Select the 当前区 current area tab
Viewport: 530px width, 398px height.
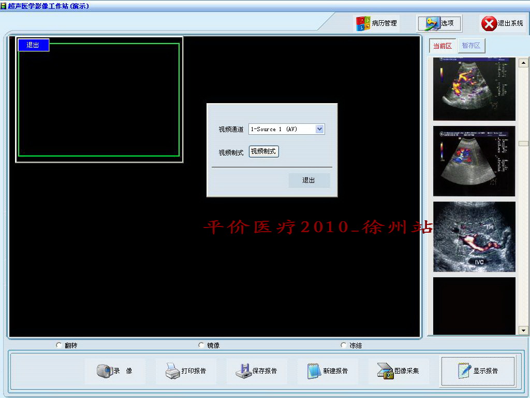click(442, 46)
